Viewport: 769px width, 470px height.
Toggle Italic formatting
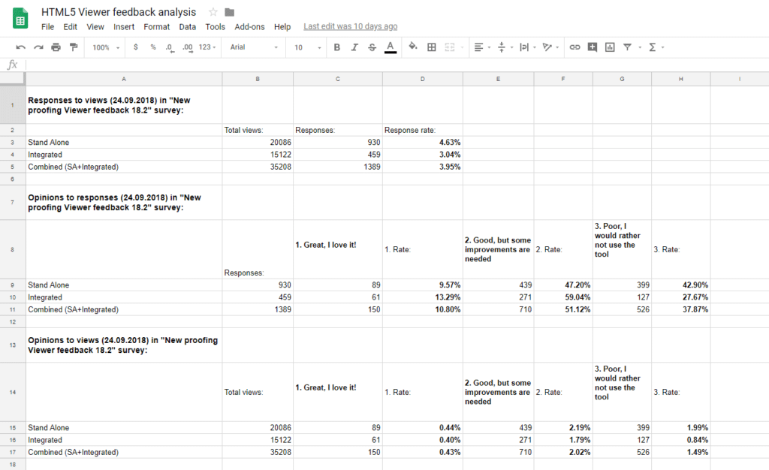(x=354, y=47)
